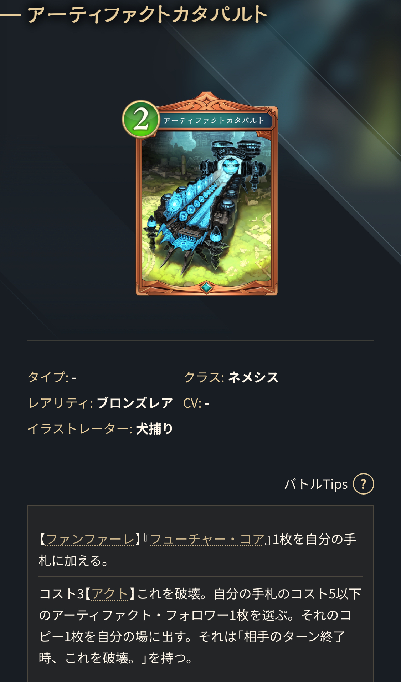The width and height of the screenshot is (401, 682).
Task: Open the アーティファクトカタパルト card artwork
Action: 206,206
